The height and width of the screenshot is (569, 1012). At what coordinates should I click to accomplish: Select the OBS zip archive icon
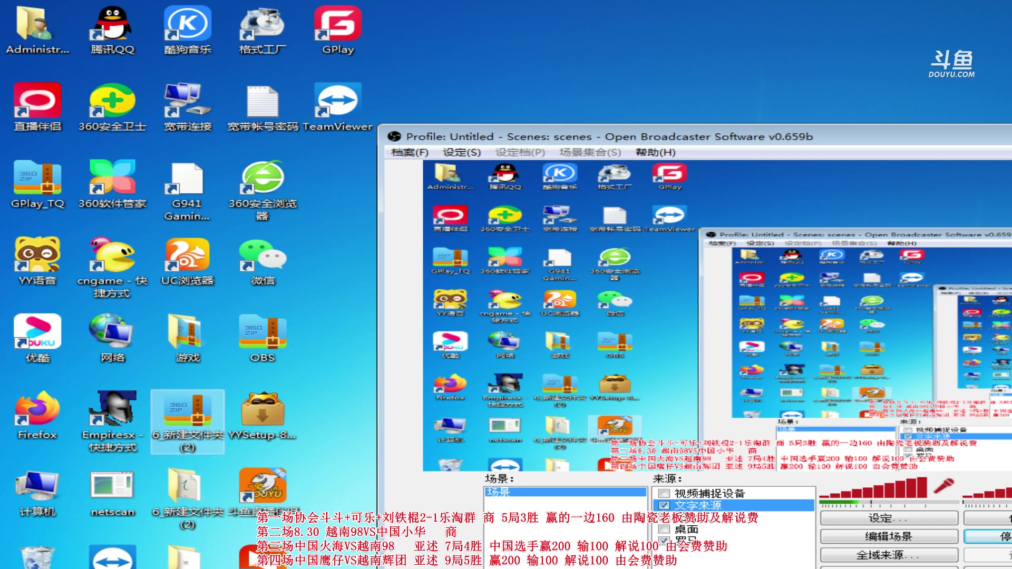click(x=262, y=338)
